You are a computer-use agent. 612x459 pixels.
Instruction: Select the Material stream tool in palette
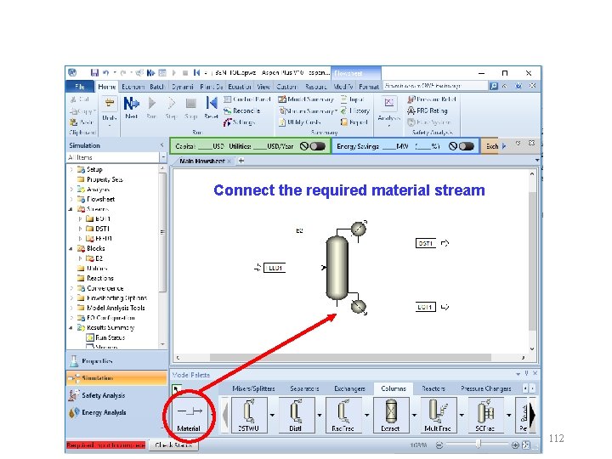(x=190, y=416)
